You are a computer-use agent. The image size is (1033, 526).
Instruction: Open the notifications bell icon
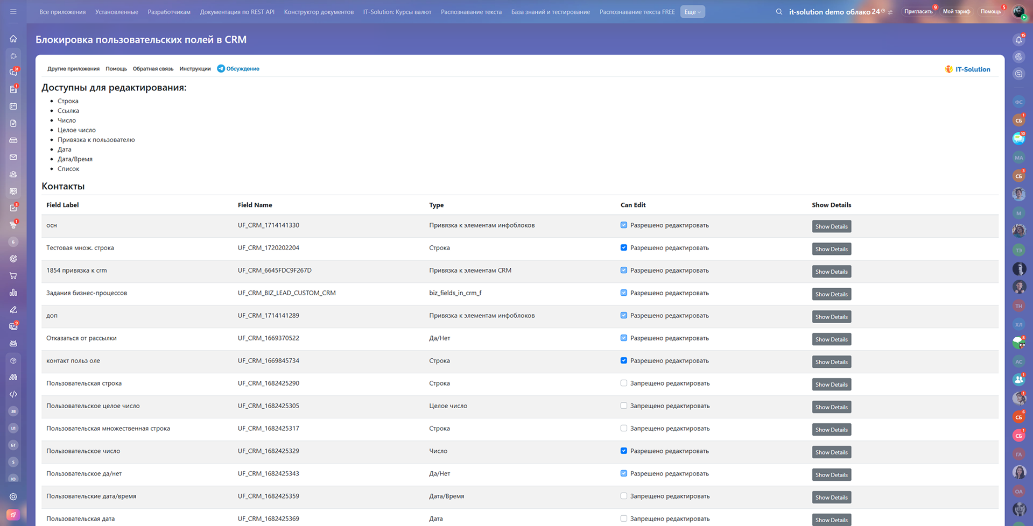pyautogui.click(x=1018, y=40)
